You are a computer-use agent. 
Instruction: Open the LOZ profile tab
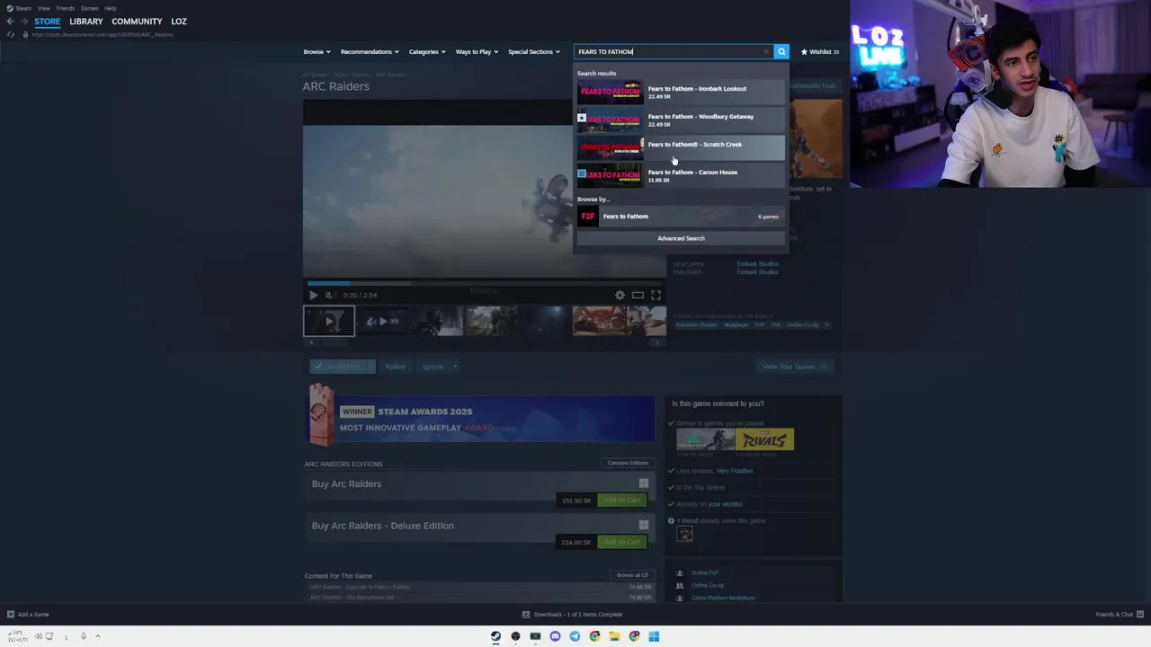179,22
